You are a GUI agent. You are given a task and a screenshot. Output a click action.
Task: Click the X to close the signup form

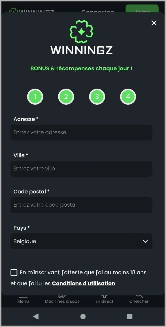[154, 23]
